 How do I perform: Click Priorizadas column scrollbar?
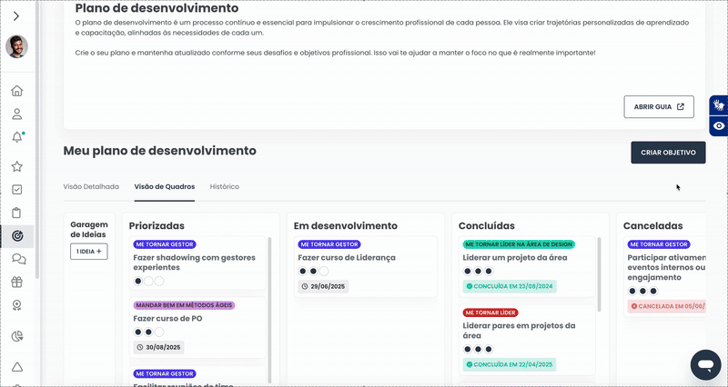coord(269,310)
